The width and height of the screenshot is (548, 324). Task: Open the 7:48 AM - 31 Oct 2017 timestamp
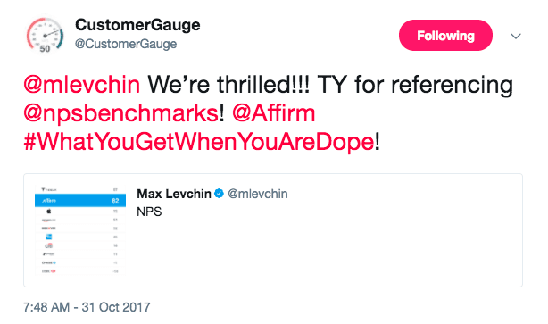click(x=87, y=307)
